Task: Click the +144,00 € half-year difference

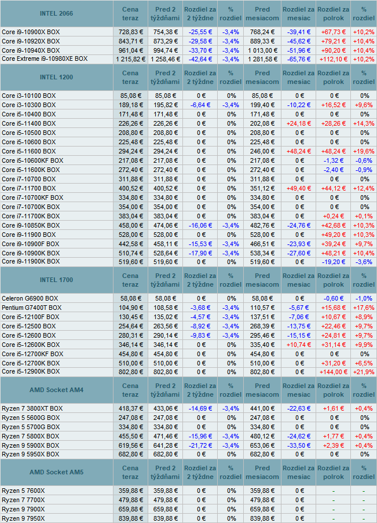Action: (334, 372)
